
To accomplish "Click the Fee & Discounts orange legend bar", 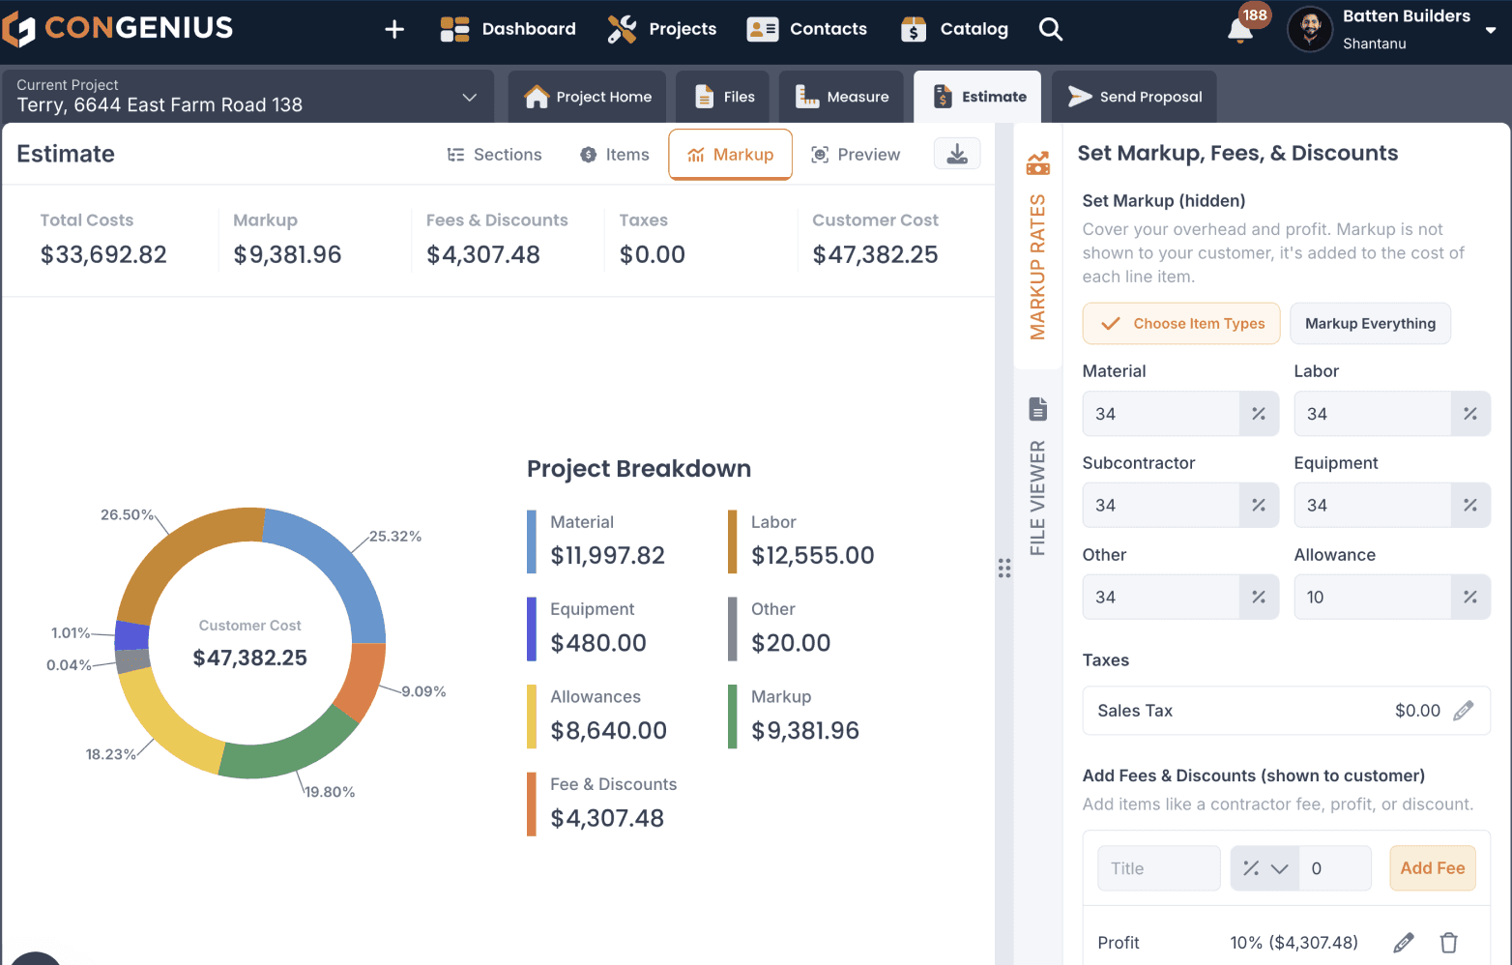I will tap(532, 804).
